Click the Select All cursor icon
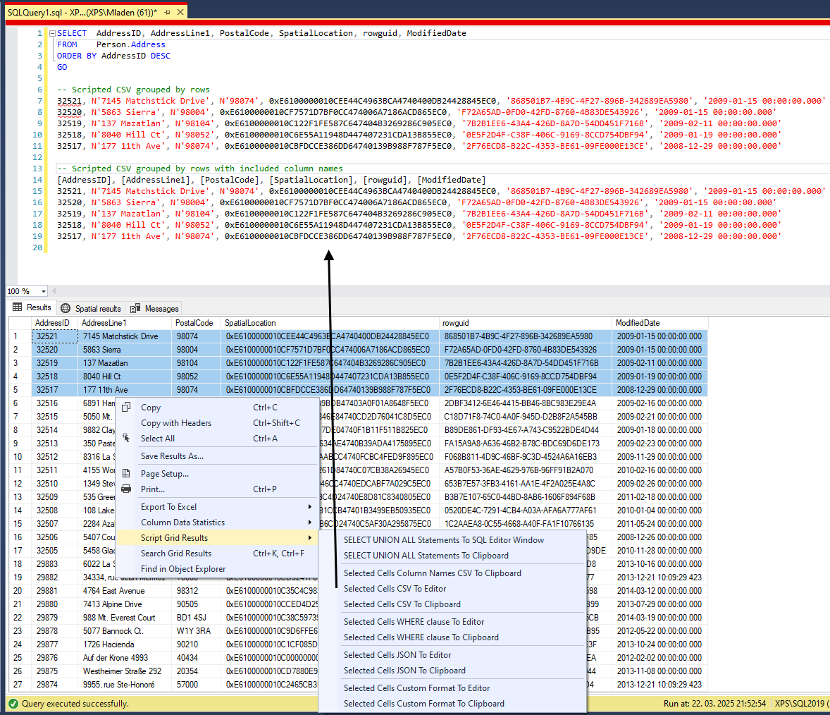 pyautogui.click(x=126, y=438)
